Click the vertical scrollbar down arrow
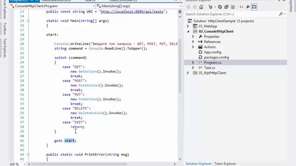The height and width of the screenshot is (166, 296). [180, 159]
